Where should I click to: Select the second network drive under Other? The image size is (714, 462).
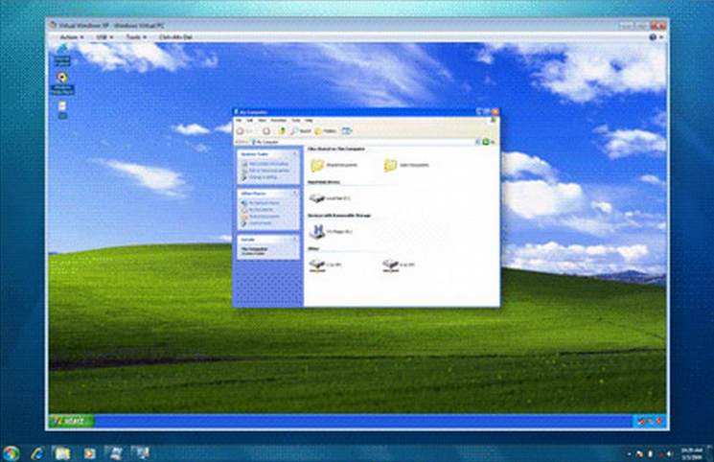coord(399,266)
